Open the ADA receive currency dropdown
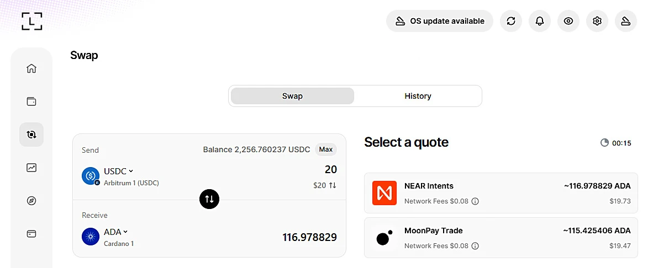653x268 pixels. pos(116,232)
